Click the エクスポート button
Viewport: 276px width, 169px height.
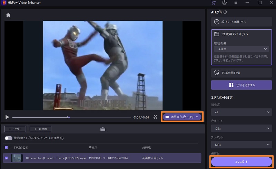241,162
